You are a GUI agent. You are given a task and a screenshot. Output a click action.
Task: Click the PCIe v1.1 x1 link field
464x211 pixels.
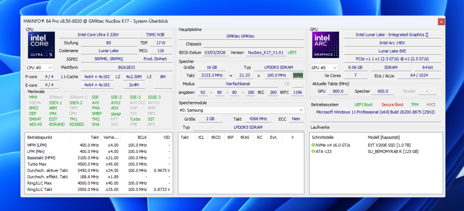(392, 59)
